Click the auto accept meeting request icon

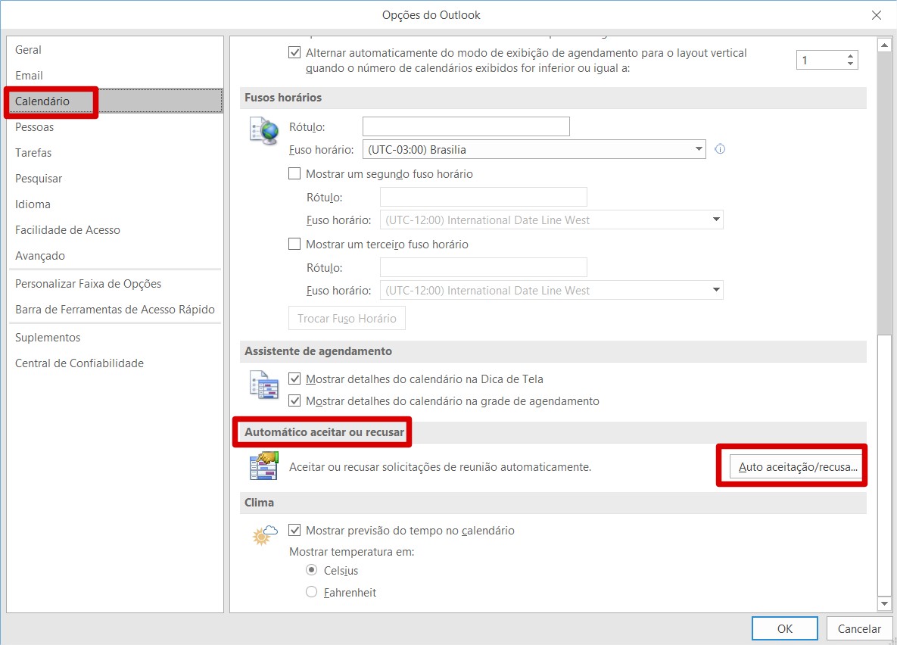(264, 466)
